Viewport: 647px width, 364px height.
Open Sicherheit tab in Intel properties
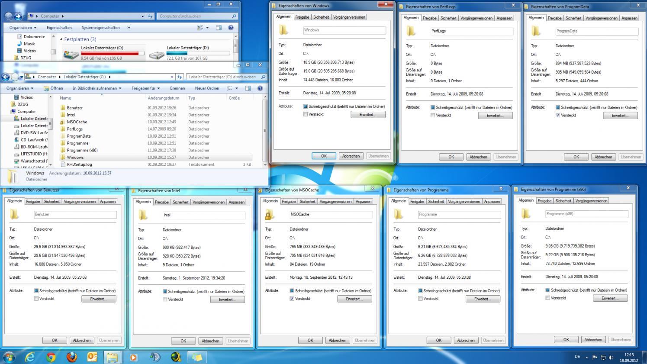(180, 202)
